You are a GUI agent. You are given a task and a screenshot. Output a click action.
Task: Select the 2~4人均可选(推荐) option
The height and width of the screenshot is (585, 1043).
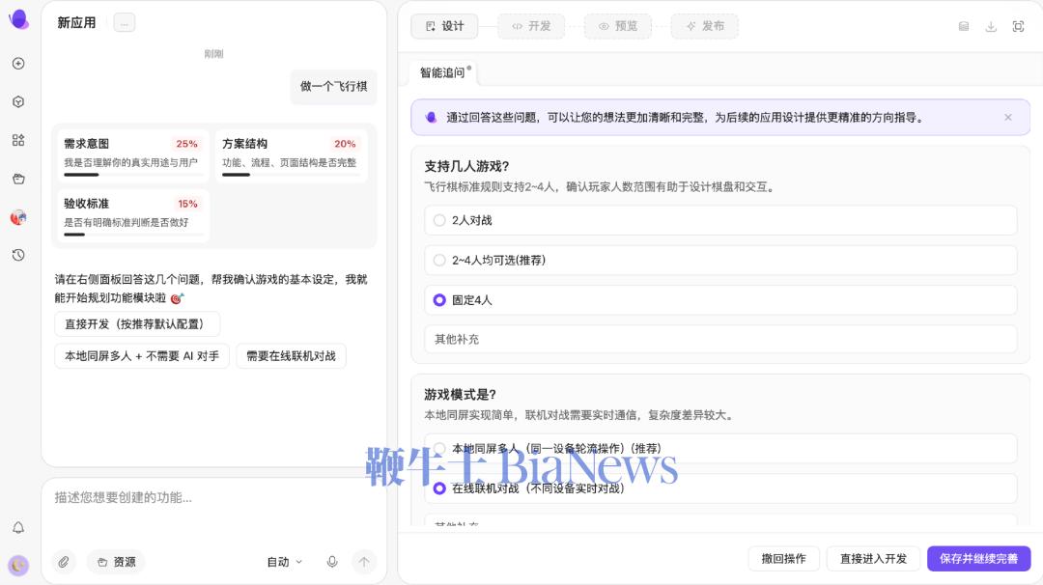(x=720, y=261)
